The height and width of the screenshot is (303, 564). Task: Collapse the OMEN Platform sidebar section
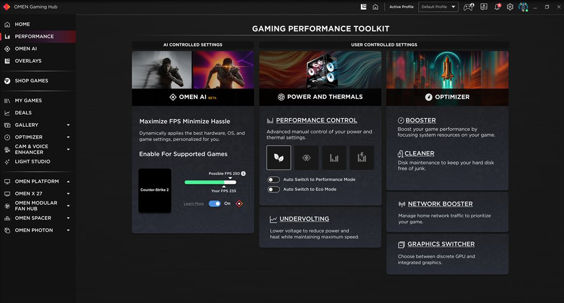68,182
